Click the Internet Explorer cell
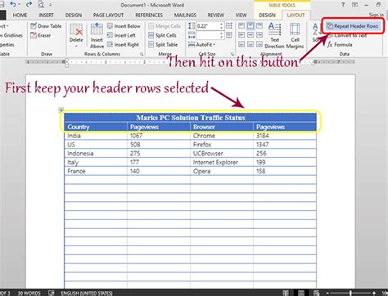Viewport: 388px width, 296px height. [x=222, y=163]
